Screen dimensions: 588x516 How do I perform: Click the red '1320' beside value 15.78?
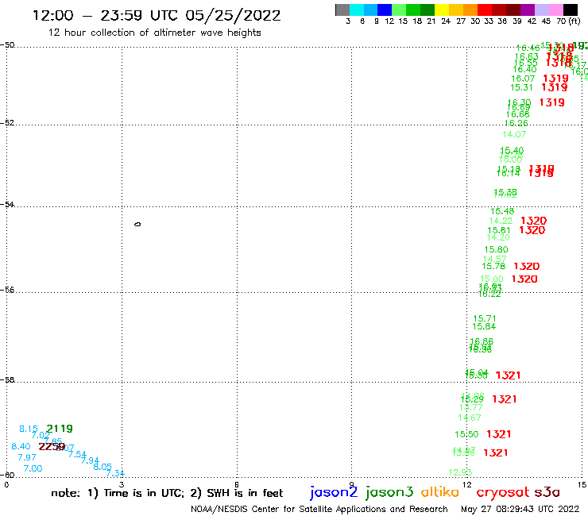[527, 266]
